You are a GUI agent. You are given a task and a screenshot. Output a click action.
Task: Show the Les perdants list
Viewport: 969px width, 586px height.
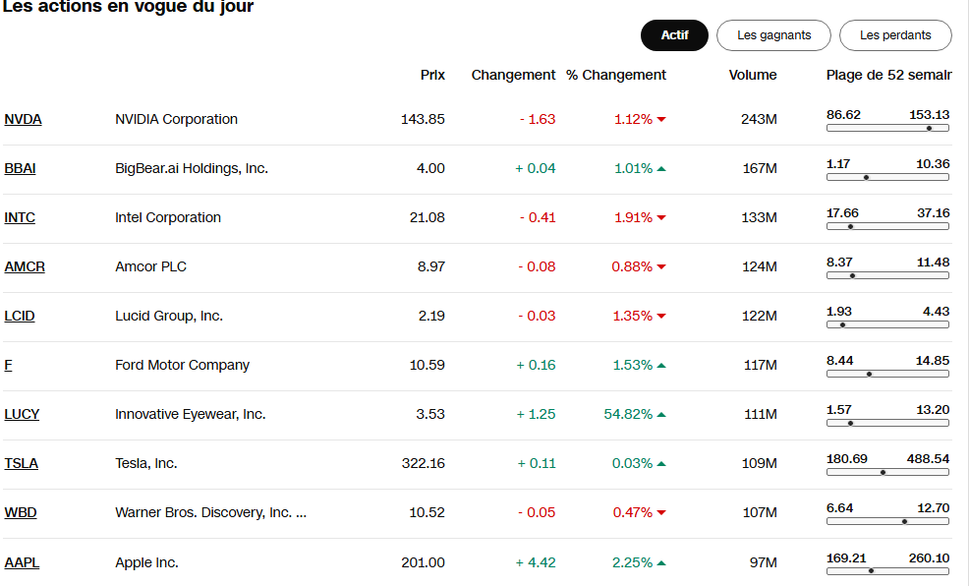tap(895, 35)
